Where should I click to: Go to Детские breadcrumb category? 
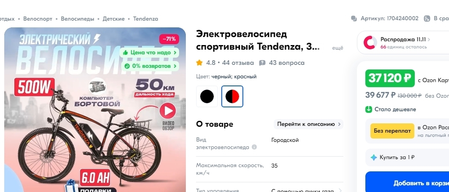114,19
